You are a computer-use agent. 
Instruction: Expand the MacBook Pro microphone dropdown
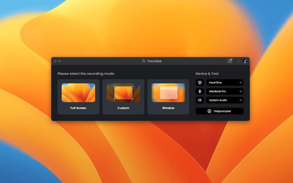pyautogui.click(x=225, y=91)
